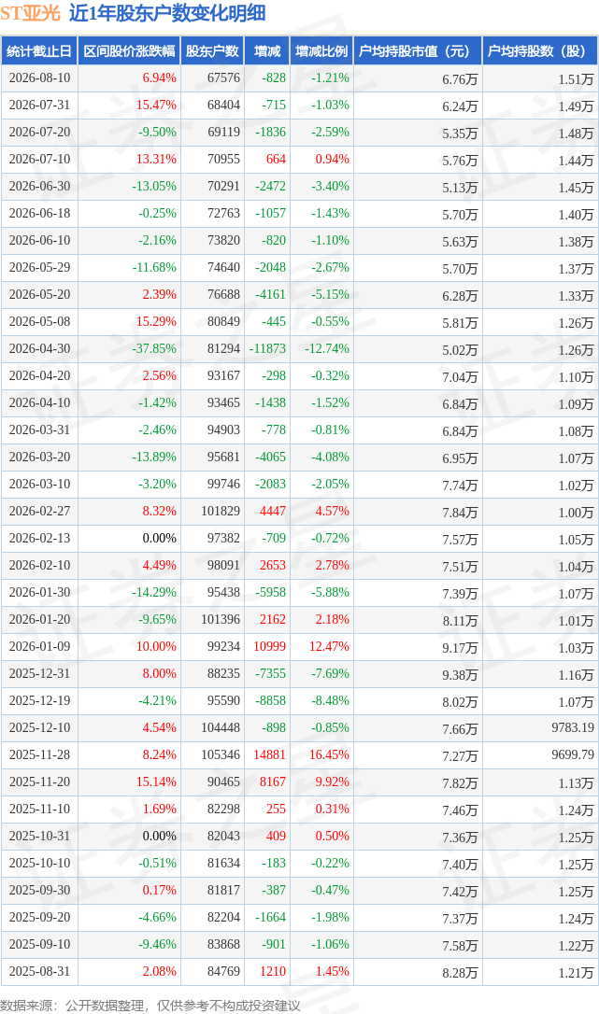Select shareholder count 70955
The height and width of the screenshot is (1014, 599).
(x=223, y=159)
